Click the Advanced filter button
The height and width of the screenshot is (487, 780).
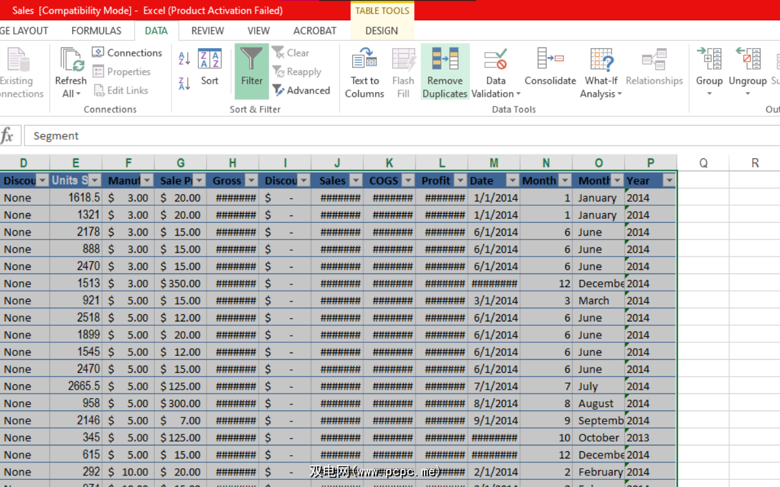coord(301,90)
